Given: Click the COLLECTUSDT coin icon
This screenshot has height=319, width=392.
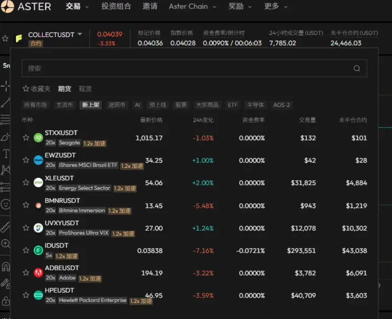Looking at the screenshot, I should pos(19,38).
